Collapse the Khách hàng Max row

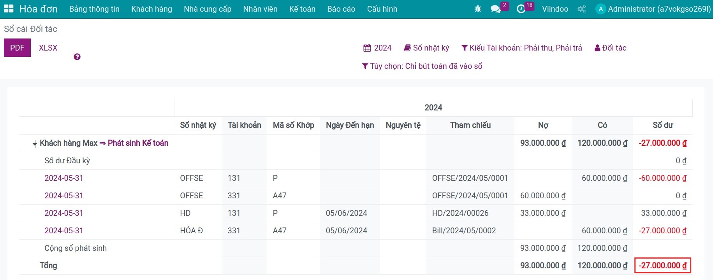(x=35, y=144)
